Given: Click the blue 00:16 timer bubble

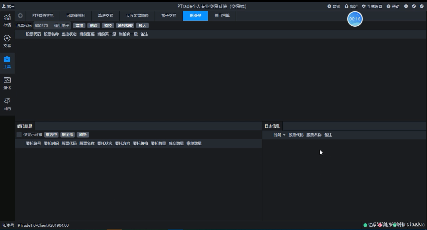Looking at the screenshot, I should 355,19.
